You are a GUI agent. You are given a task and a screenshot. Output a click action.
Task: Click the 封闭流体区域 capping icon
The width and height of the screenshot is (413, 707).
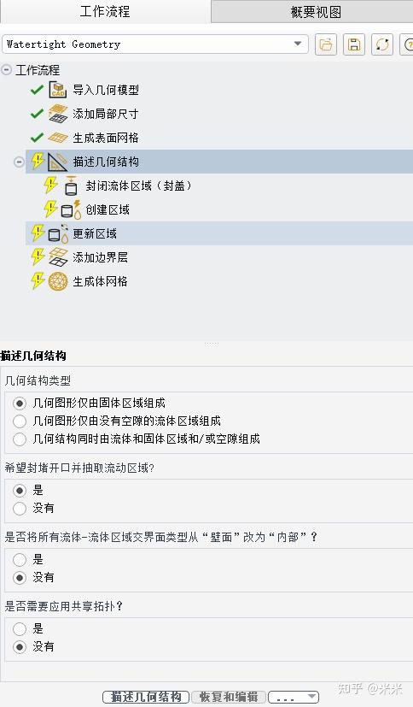tap(71, 186)
